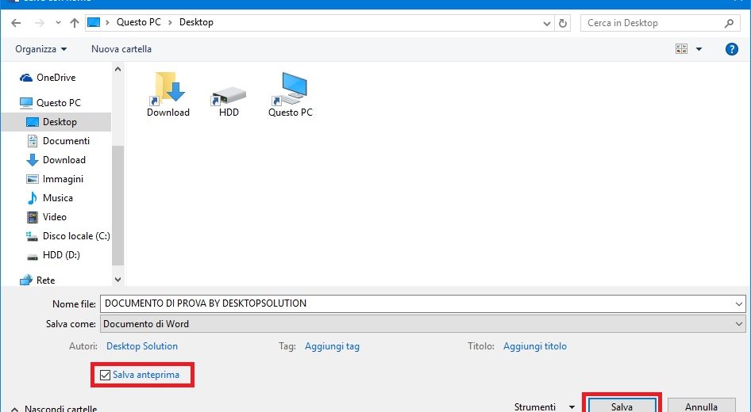Viewport: 751px width, 412px height.
Task: Select Disco locale (C:) in sidebar
Action: click(75, 236)
